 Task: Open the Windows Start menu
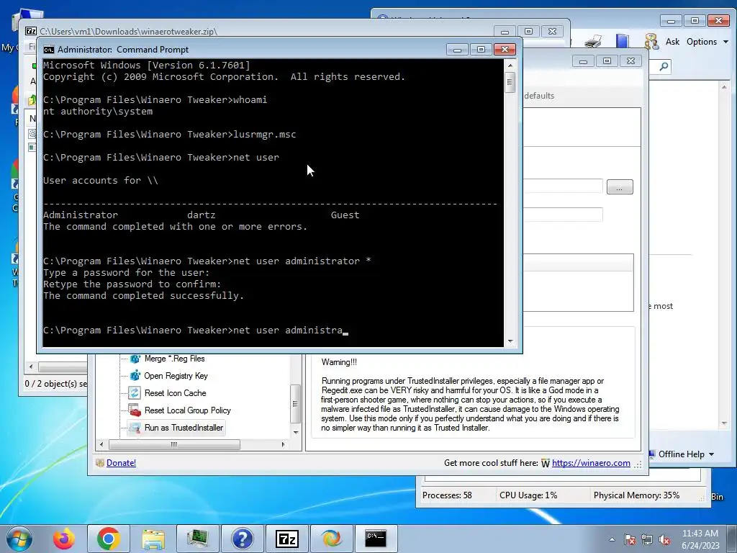(x=19, y=539)
